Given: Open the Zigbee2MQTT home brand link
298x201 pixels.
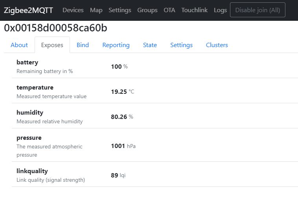Looking at the screenshot, I should click(28, 10).
